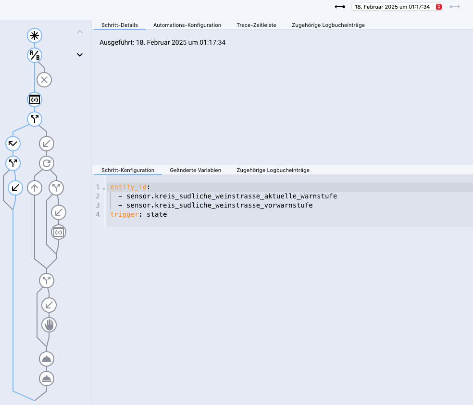The image size is (473, 405).
Task: Move to the previous step with the up chevron
Action: (x=80, y=32)
